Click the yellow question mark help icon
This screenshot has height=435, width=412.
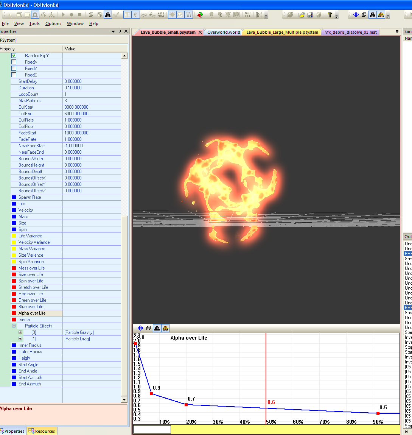[x=330, y=15]
